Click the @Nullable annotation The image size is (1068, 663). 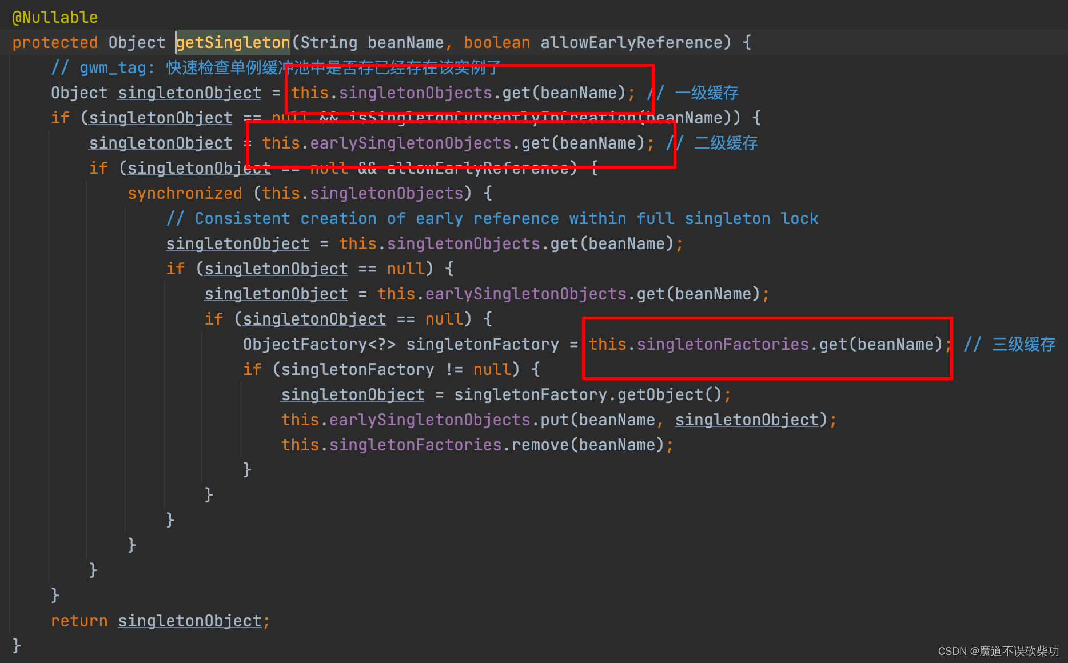[x=55, y=18]
